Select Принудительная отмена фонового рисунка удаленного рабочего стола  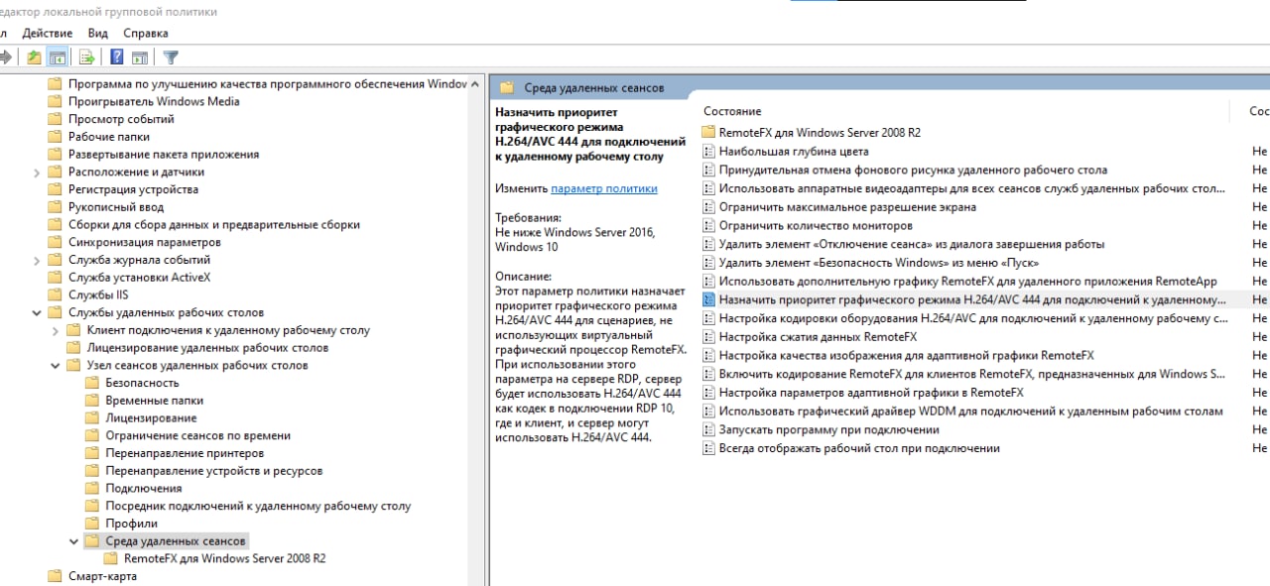pos(913,170)
